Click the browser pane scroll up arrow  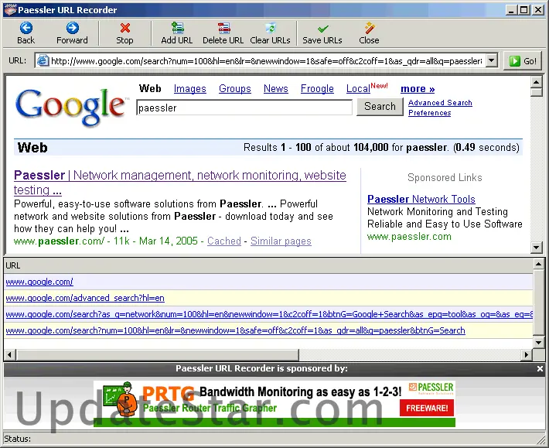(537, 82)
